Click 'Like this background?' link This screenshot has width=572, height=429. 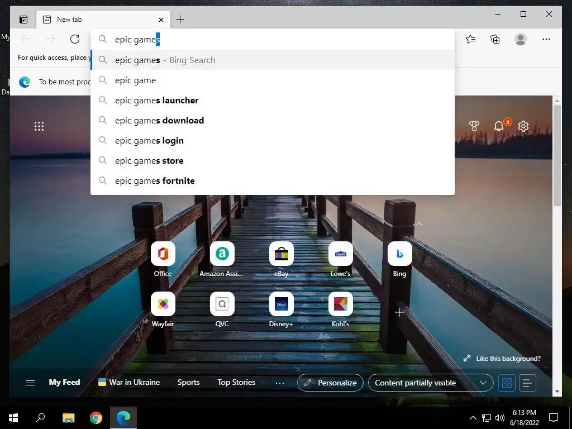502,359
